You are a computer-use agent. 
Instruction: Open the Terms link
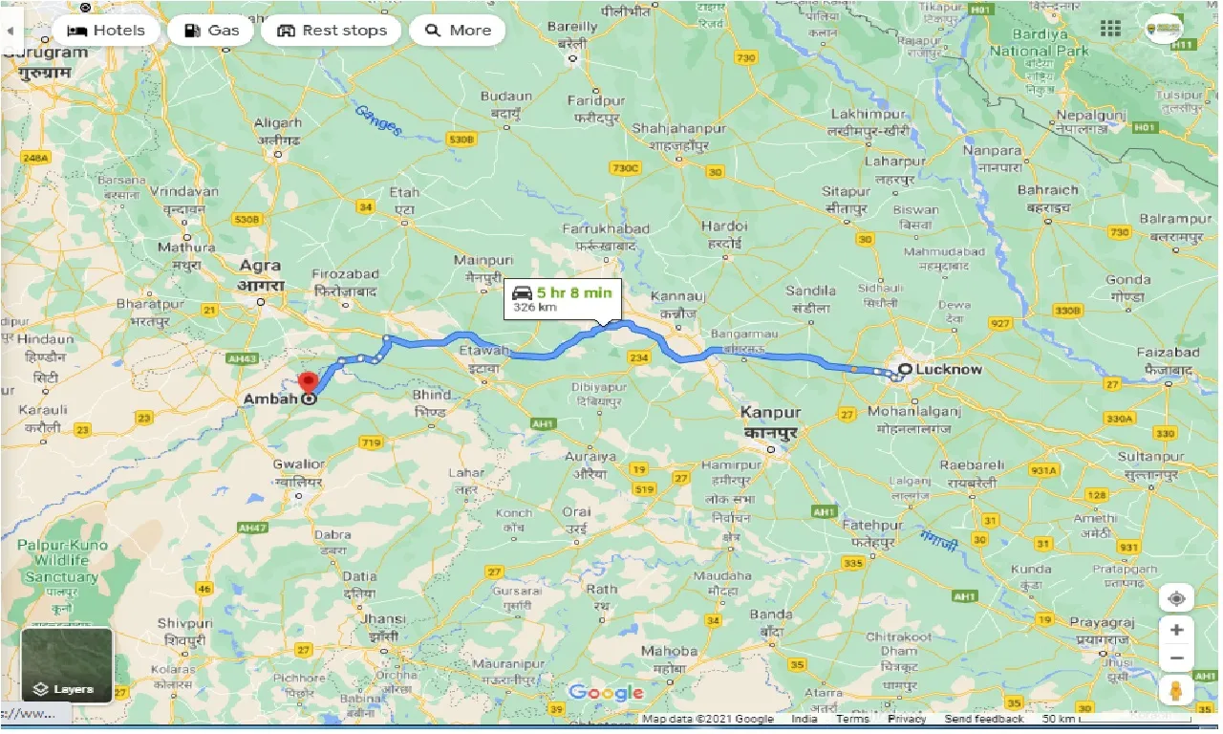pyautogui.click(x=852, y=719)
